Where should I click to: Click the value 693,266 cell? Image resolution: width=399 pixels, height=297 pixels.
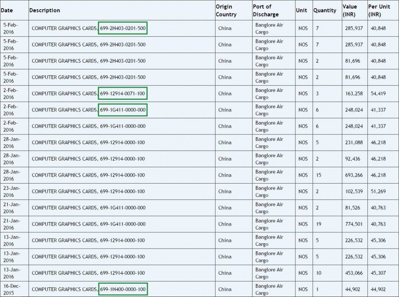point(354,175)
